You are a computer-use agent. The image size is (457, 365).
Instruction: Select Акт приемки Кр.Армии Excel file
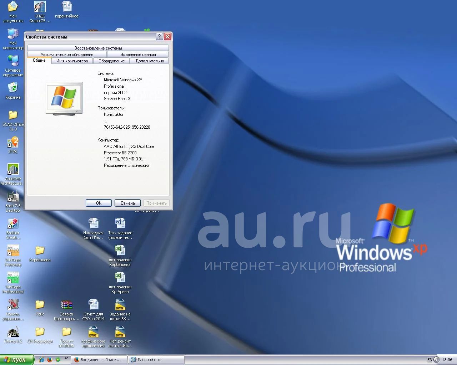[x=120, y=283]
